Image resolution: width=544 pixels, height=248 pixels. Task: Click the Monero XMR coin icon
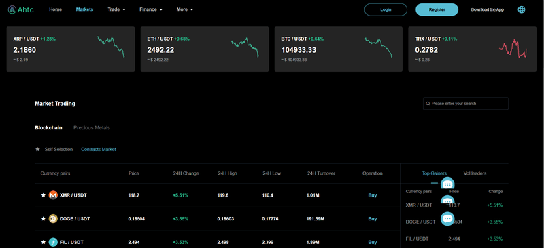(x=53, y=195)
